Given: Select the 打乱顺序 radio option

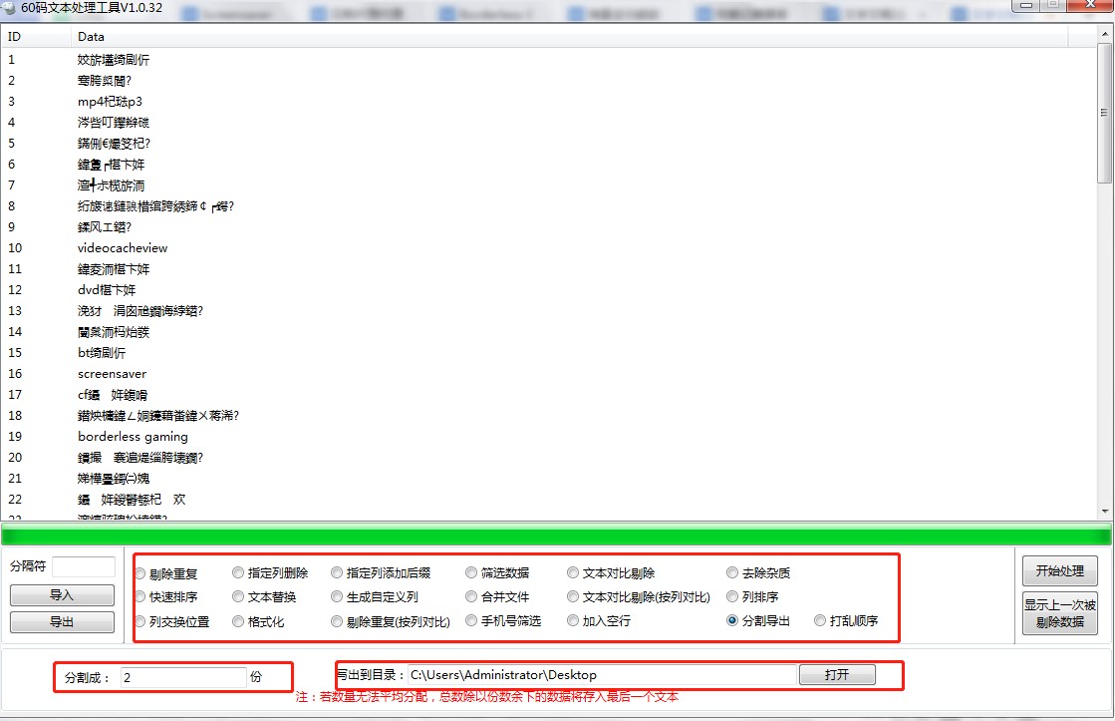Looking at the screenshot, I should (x=846, y=620).
